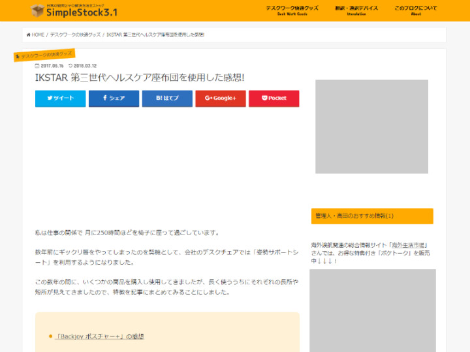Click the paragraph mentioning 月に250時間
Viewport: 470px width, 352px height.
pyautogui.click(x=127, y=233)
